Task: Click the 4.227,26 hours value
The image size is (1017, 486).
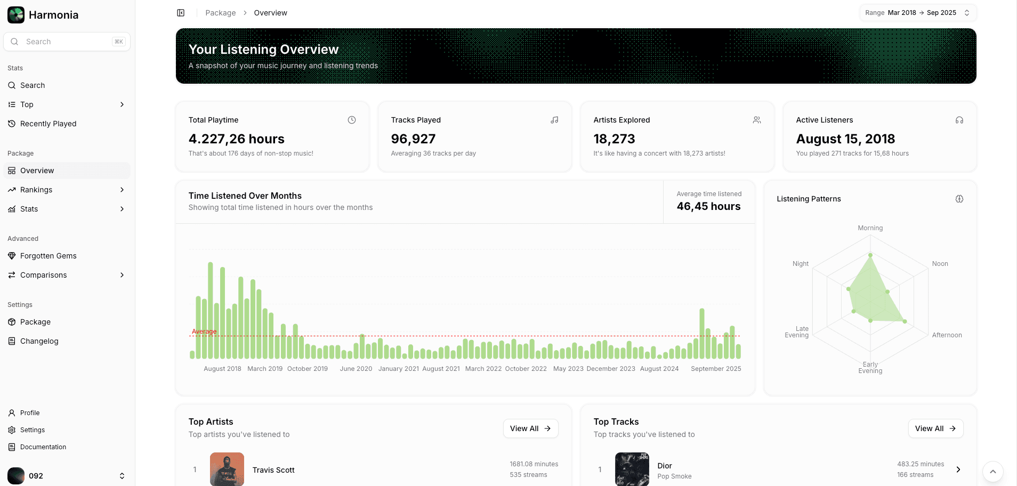Action: (x=237, y=139)
